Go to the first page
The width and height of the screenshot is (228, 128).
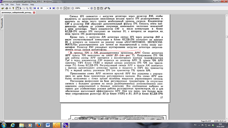(35, 8)
